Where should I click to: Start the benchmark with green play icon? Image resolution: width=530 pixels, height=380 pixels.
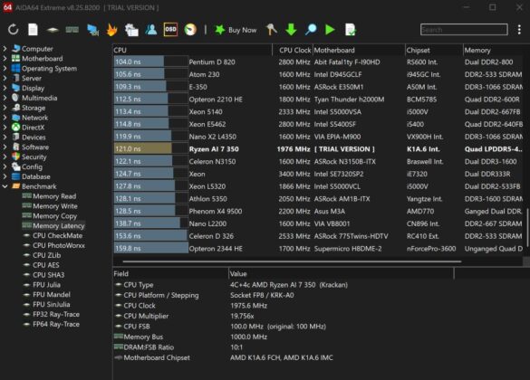(x=331, y=30)
